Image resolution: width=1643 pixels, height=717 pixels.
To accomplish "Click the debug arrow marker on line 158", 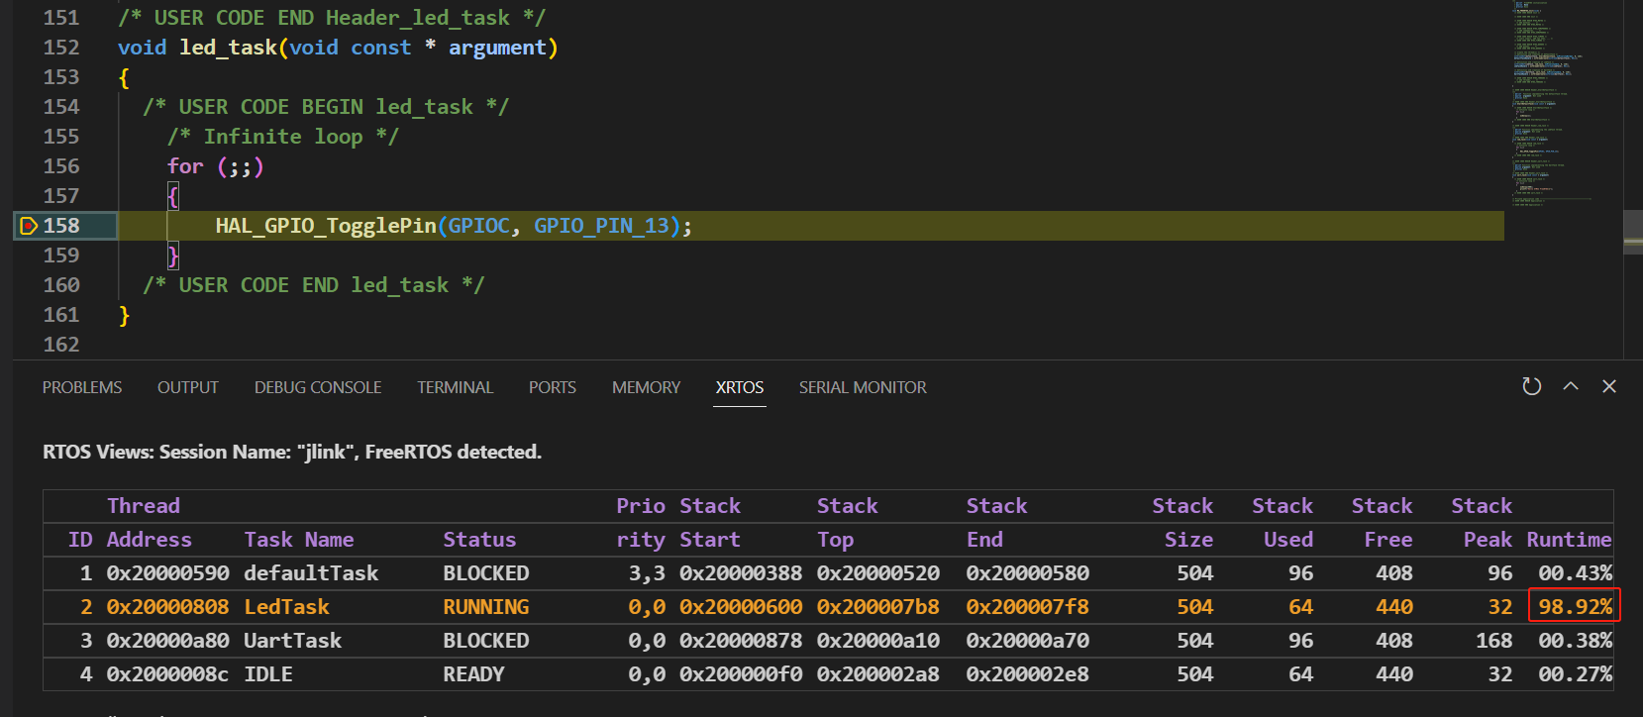I will (29, 226).
